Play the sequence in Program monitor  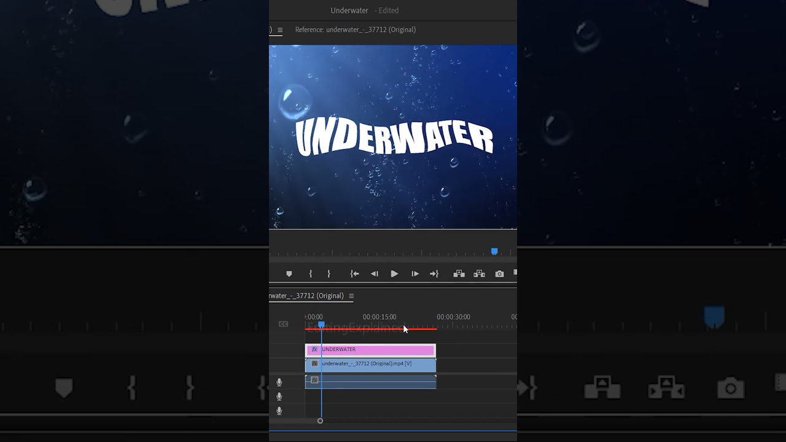pos(394,274)
